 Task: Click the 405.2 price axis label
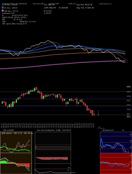click(x=128, y=100)
